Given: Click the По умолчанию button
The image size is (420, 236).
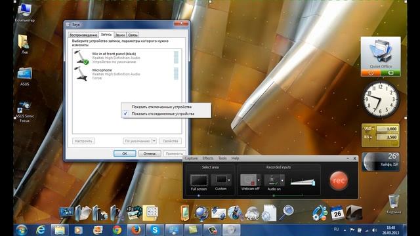Looking at the screenshot, I should tap(137, 141).
